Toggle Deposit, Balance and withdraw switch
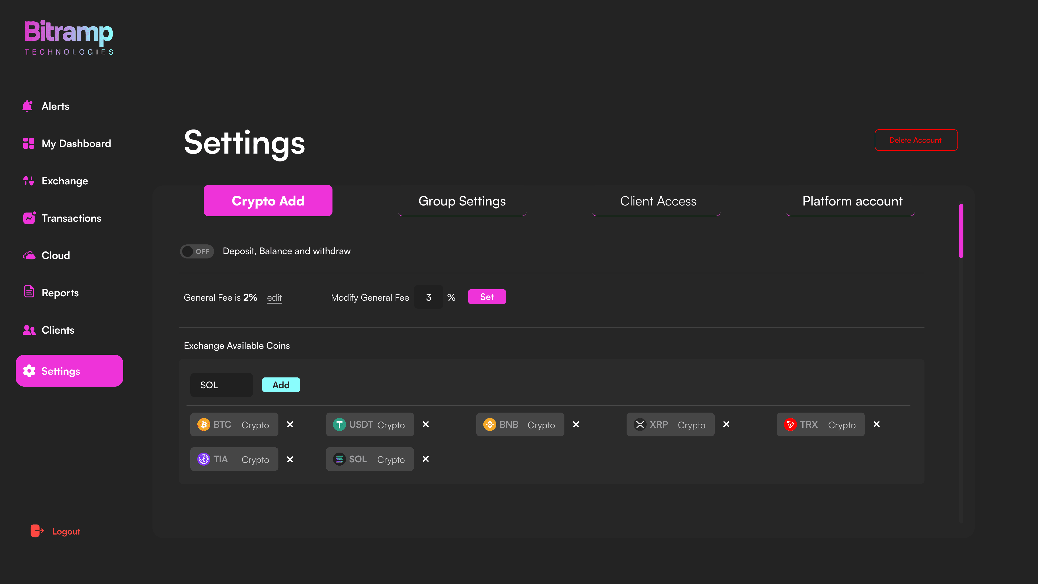The image size is (1038, 584). coord(197,251)
